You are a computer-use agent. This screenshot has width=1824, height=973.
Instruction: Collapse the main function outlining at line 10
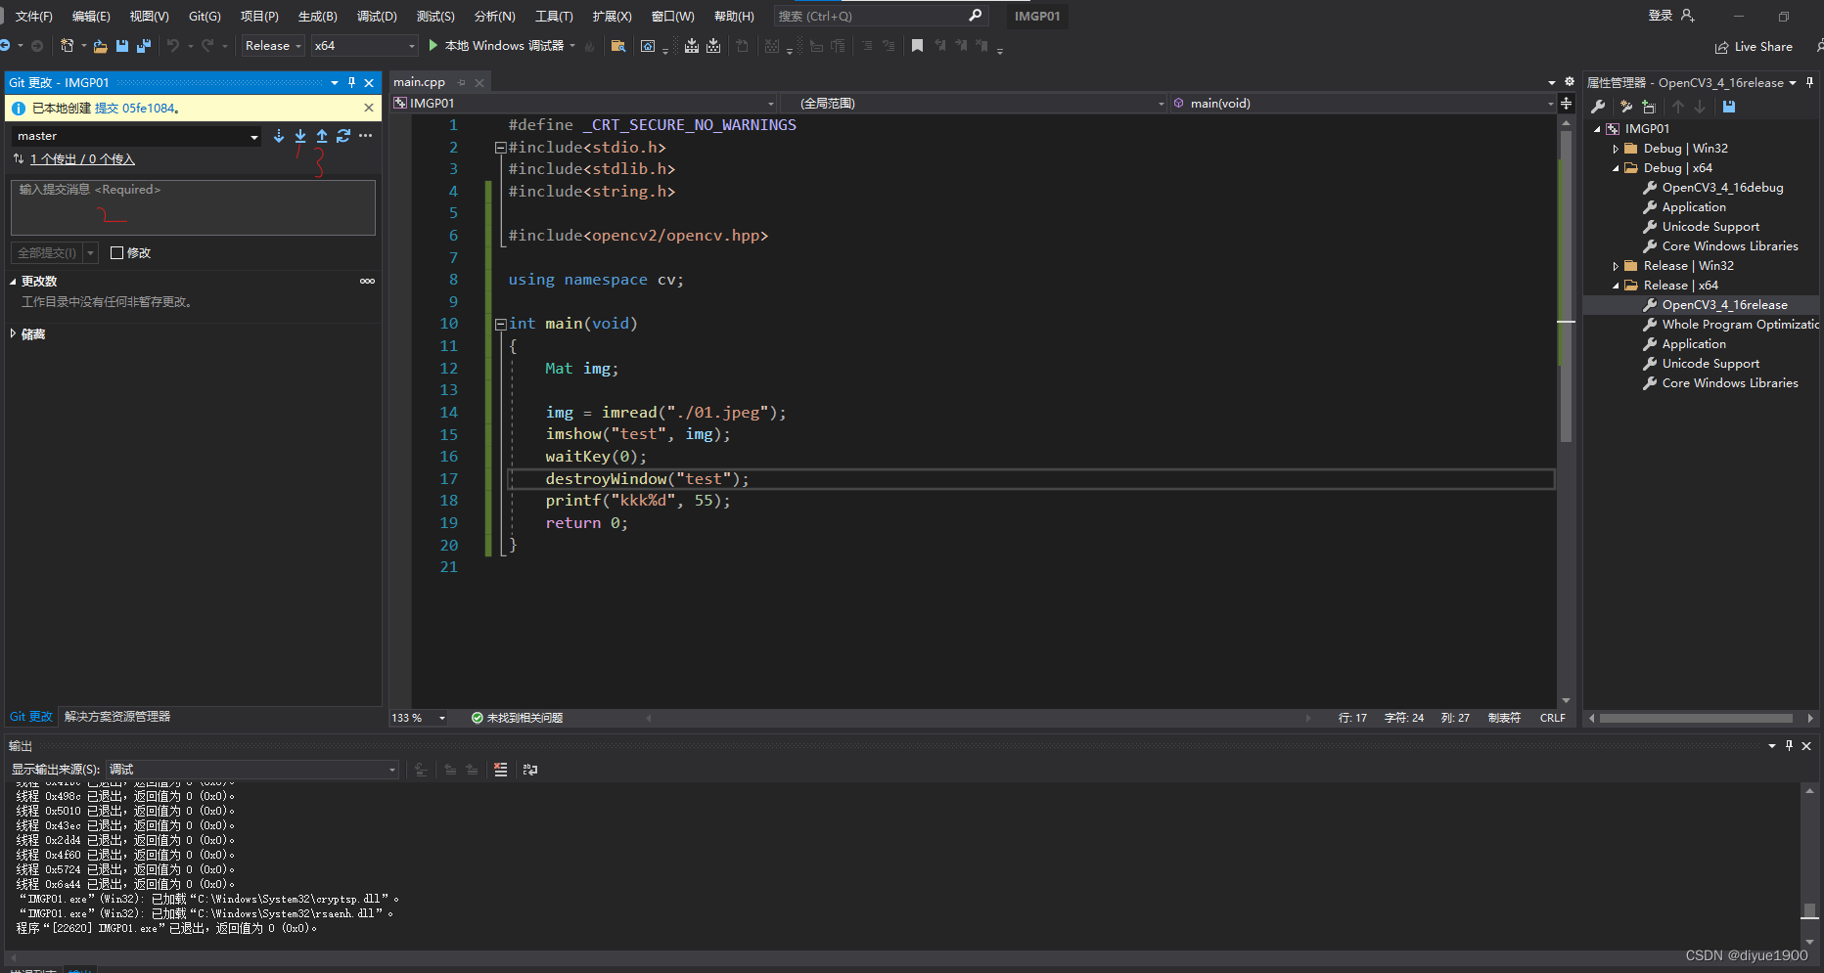click(x=500, y=324)
